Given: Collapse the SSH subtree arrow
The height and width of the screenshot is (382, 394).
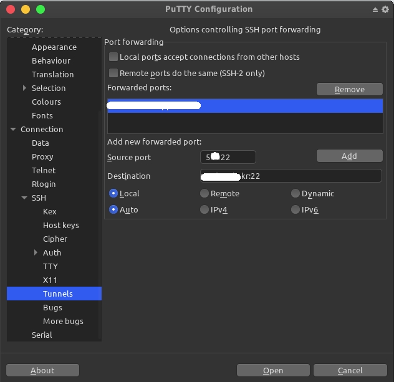Looking at the screenshot, I should [x=24, y=198].
